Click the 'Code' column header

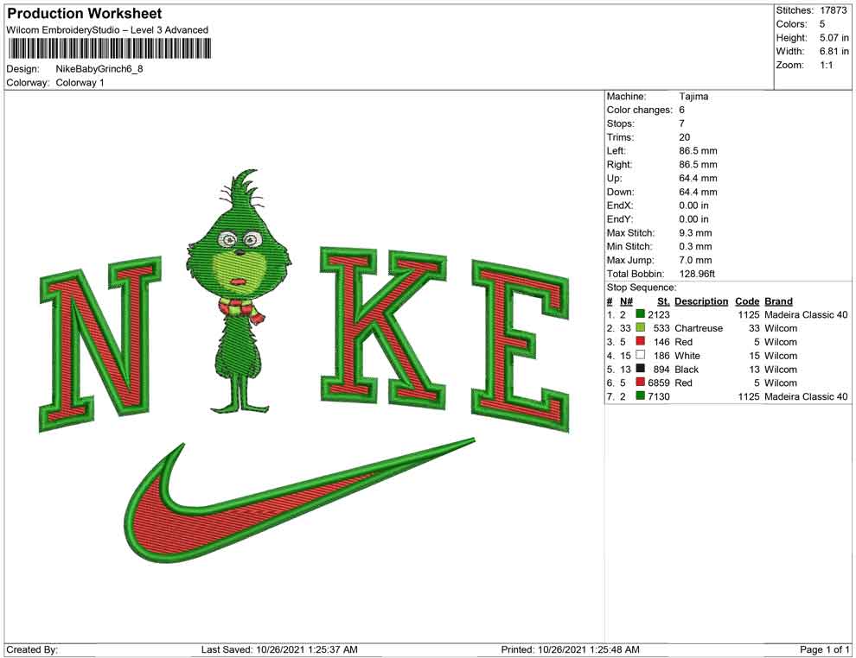[747, 301]
